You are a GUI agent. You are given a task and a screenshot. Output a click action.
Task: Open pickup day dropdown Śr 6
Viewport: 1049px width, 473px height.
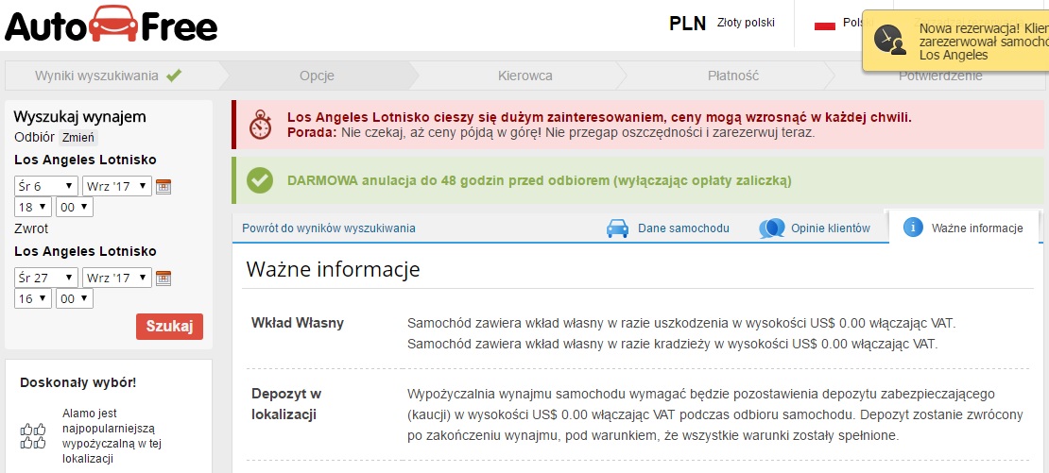(x=46, y=186)
